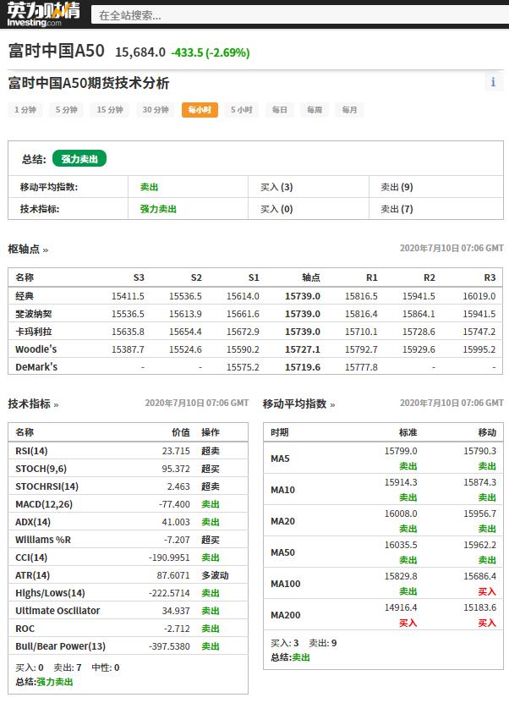Click the 标准 column header
This screenshot has width=509, height=703.
pyautogui.click(x=408, y=432)
